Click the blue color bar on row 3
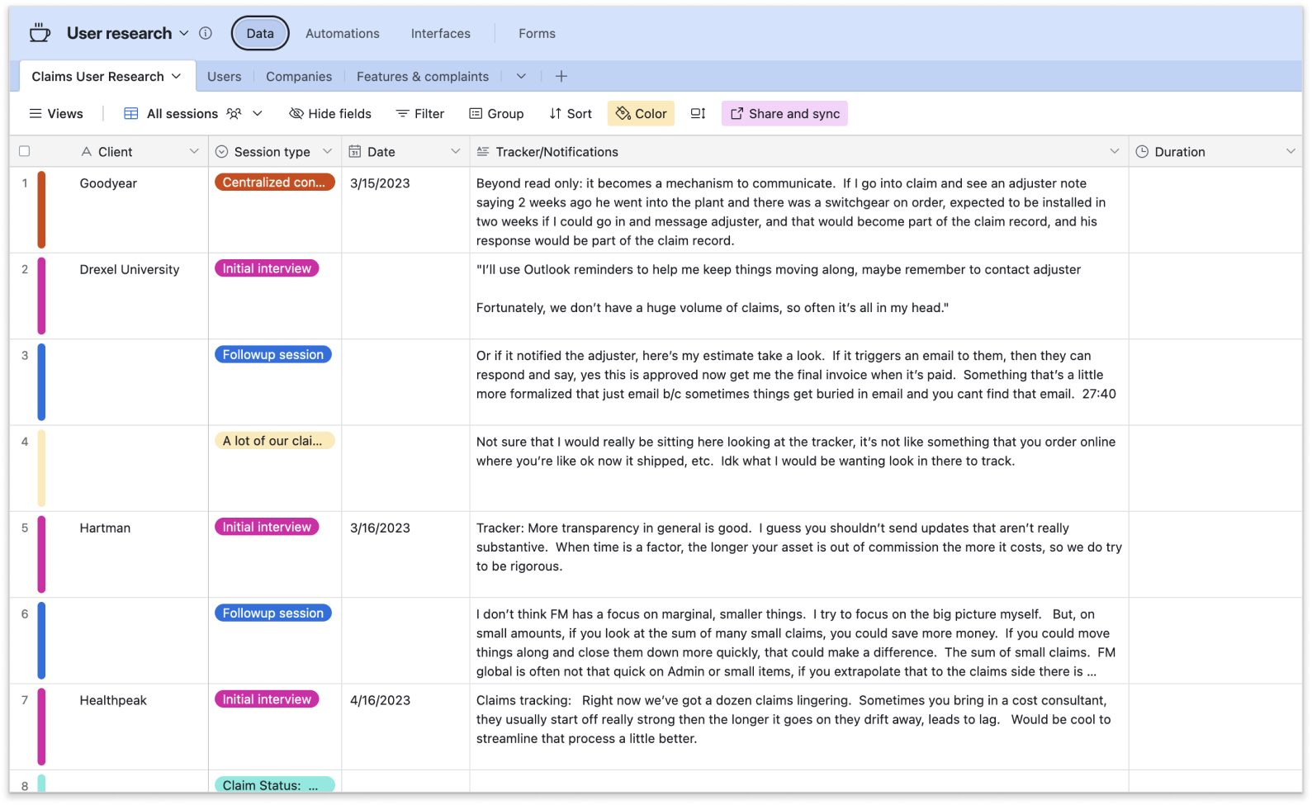 (x=41, y=381)
